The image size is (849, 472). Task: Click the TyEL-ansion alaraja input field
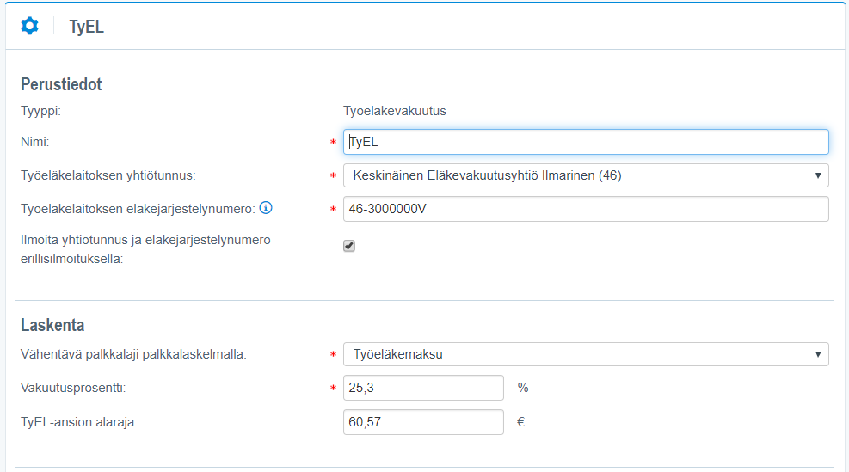tap(422, 422)
